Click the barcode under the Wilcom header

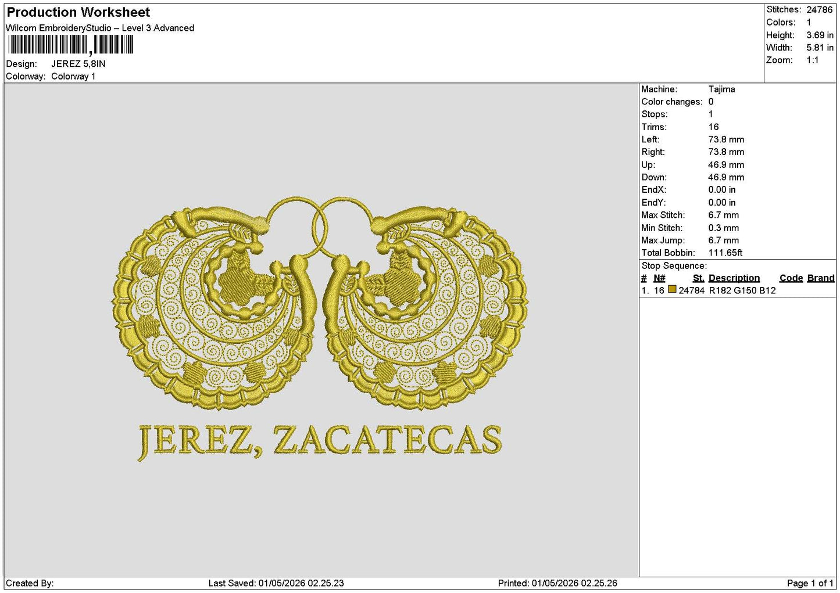[x=70, y=45]
